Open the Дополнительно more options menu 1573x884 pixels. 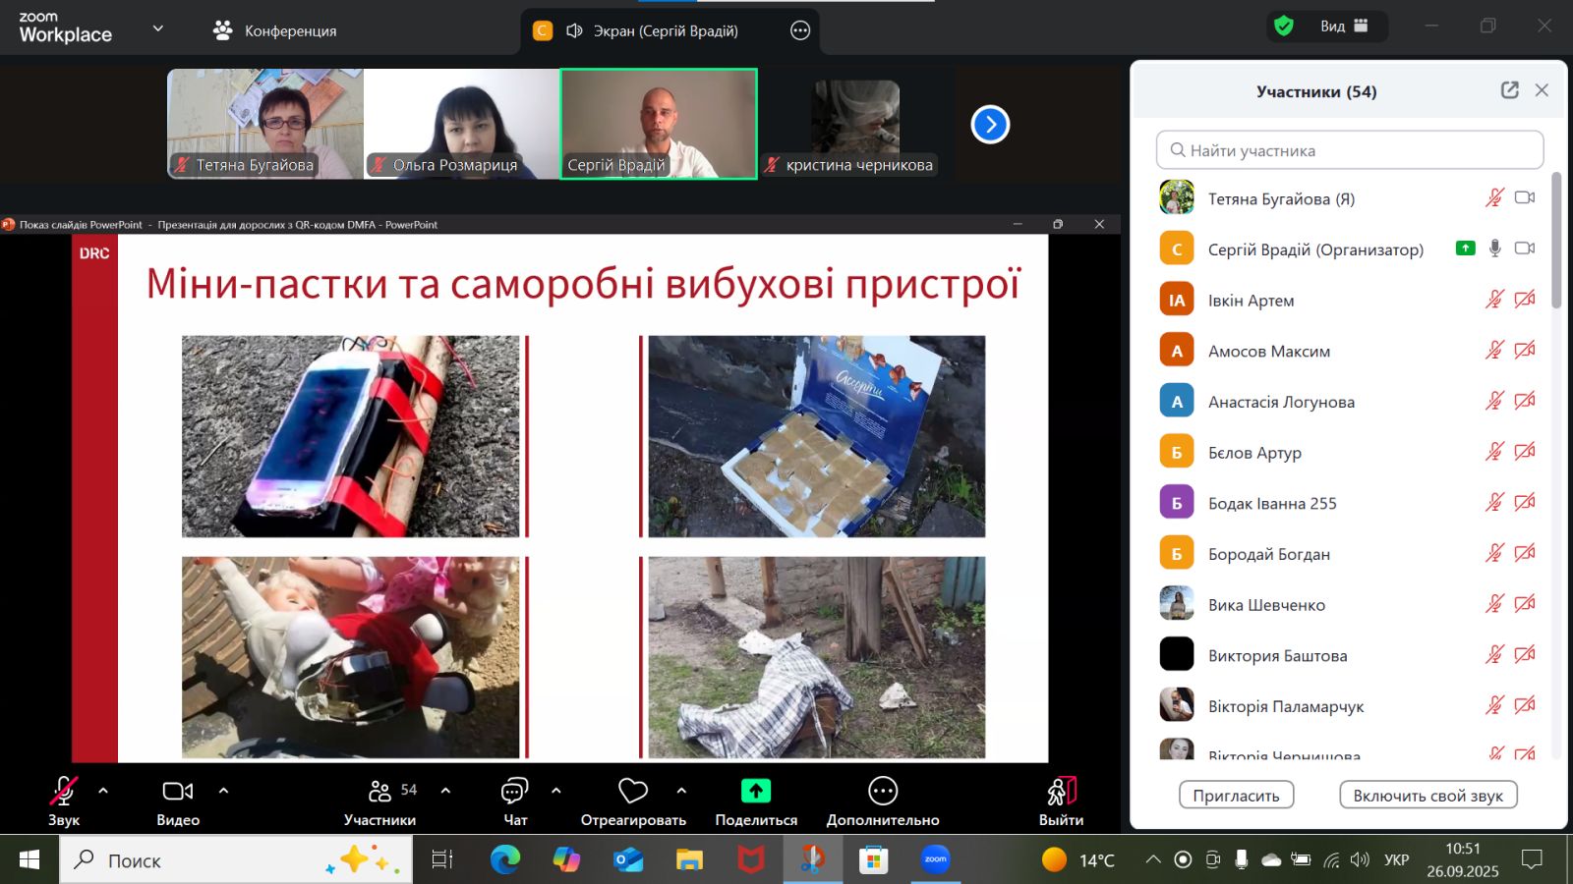tap(882, 792)
